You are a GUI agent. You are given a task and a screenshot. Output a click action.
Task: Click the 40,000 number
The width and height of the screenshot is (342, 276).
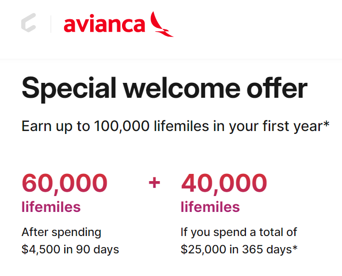click(x=224, y=183)
